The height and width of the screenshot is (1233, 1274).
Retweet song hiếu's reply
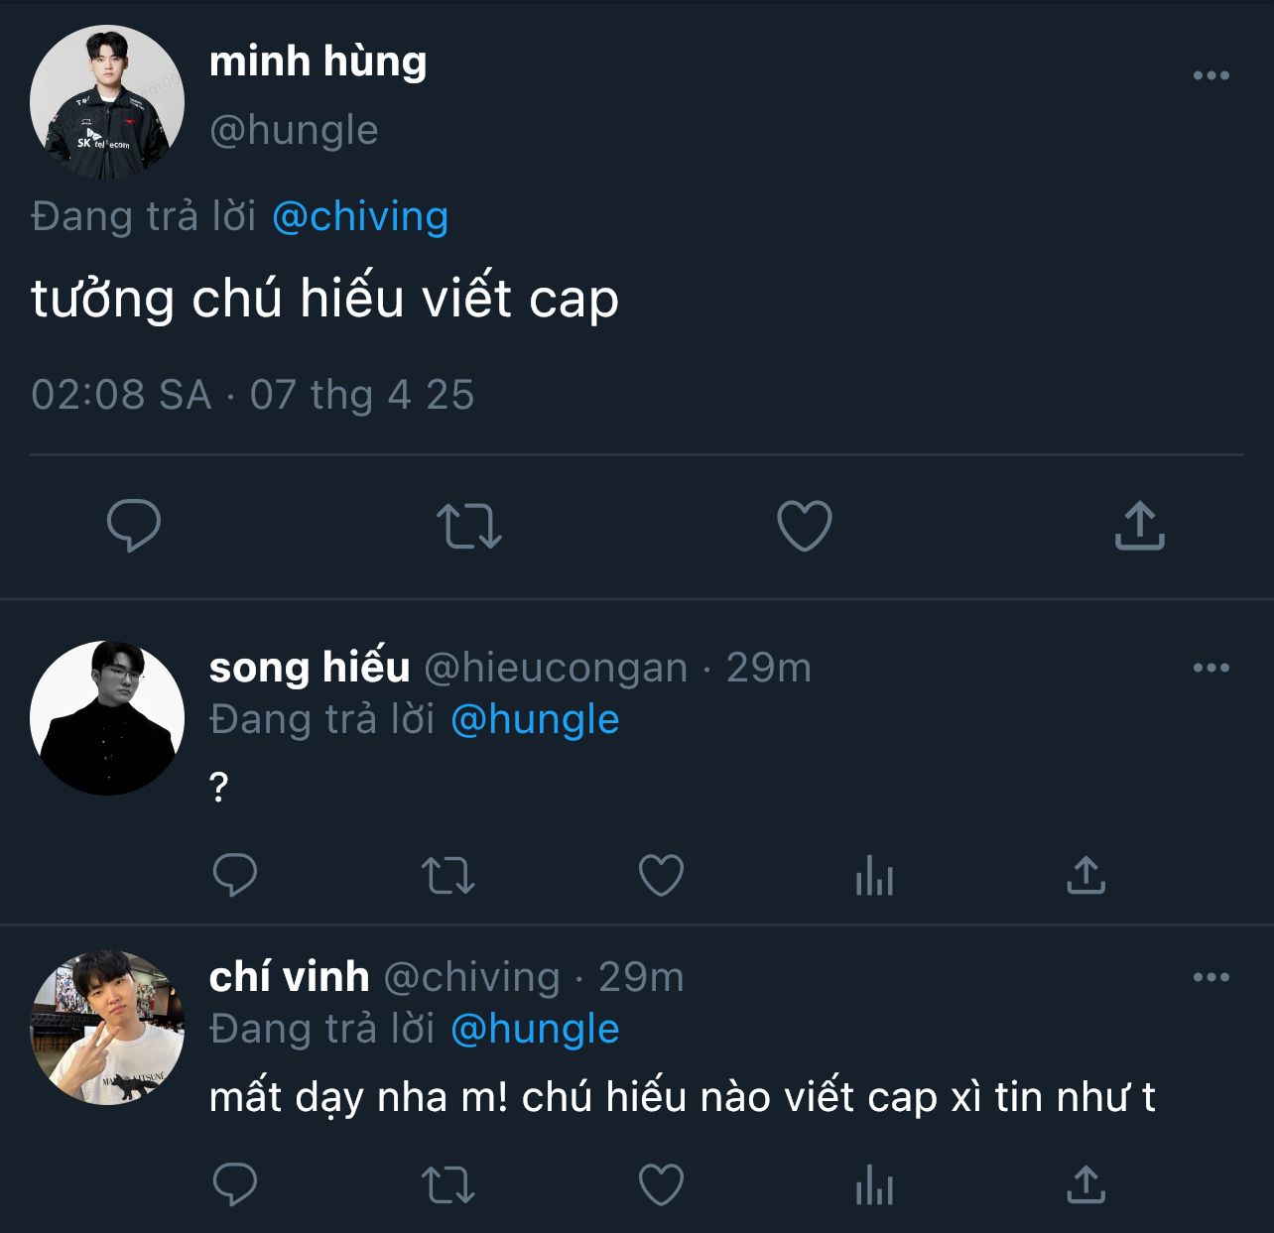(x=448, y=875)
